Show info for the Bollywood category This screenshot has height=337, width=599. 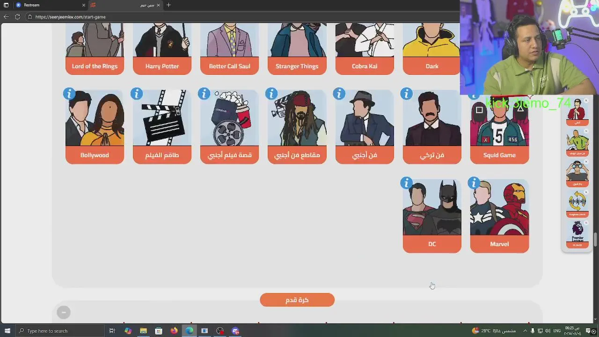(x=69, y=94)
